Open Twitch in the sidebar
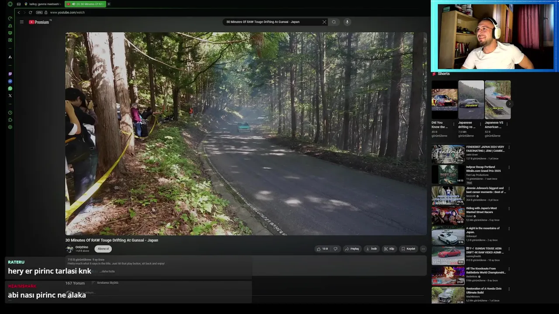 (x=10, y=74)
